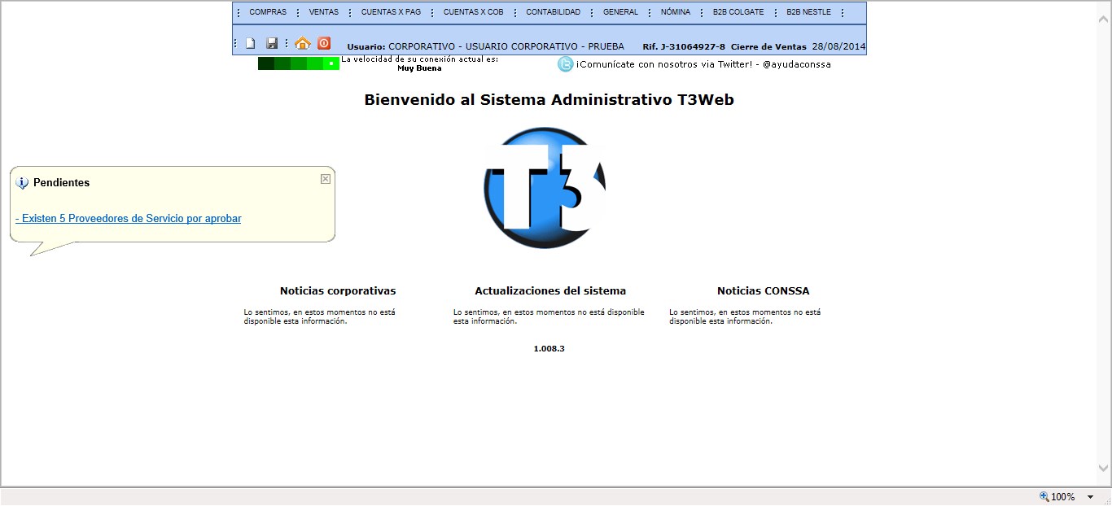
Task: Open the VENTAS menu
Action: [x=323, y=12]
